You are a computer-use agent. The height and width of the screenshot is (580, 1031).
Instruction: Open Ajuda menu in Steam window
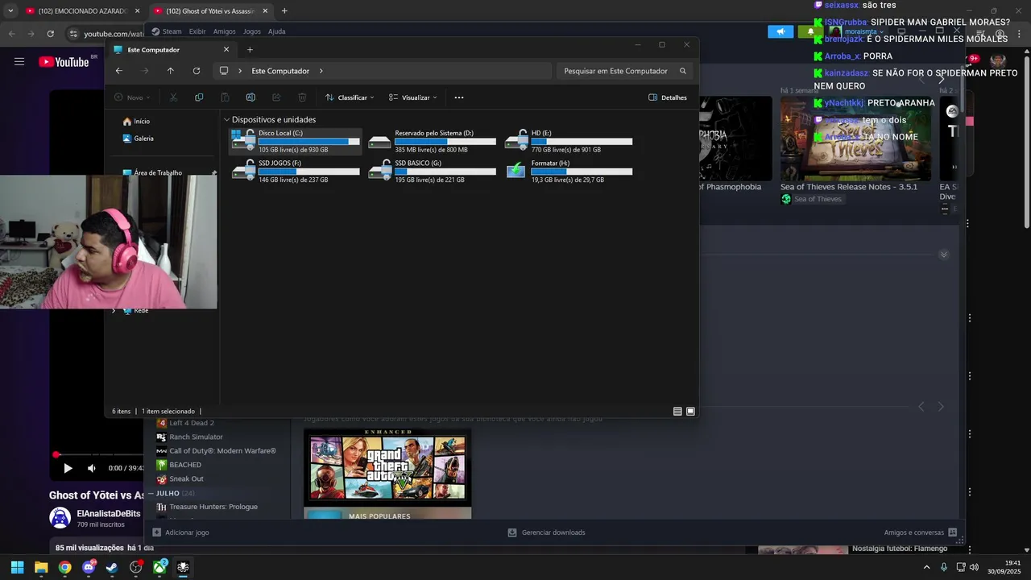tap(276, 31)
